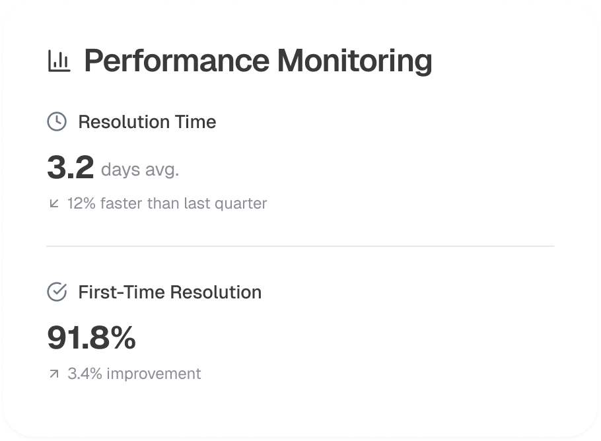Click the word "improvement"

pyautogui.click(x=154, y=374)
